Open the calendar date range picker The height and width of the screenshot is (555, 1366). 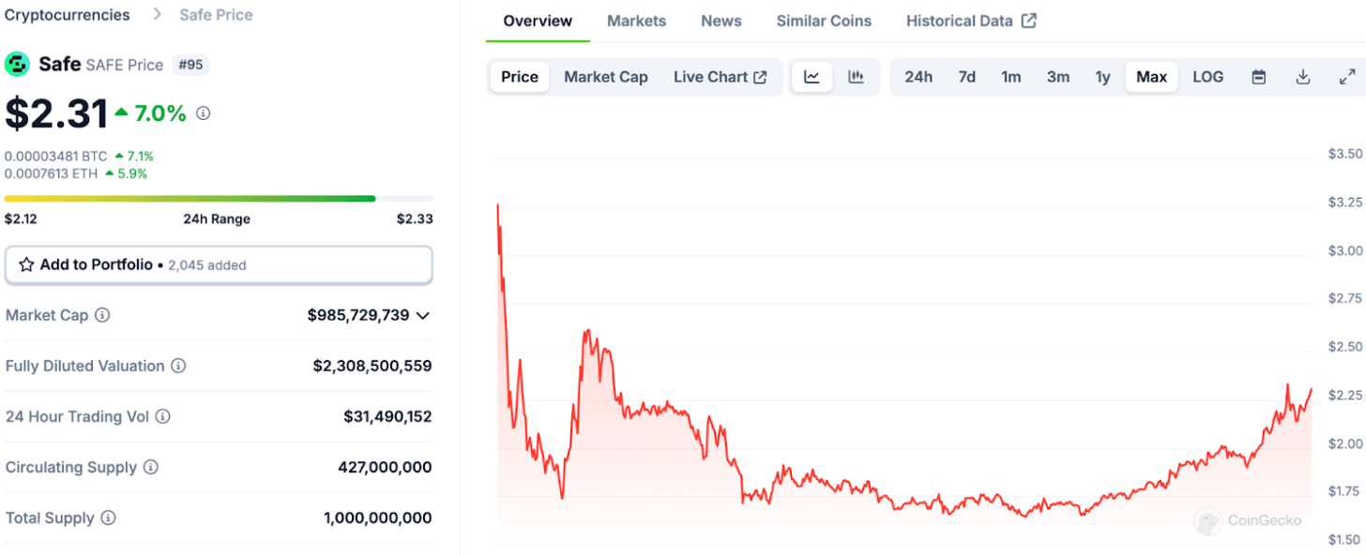(1259, 77)
